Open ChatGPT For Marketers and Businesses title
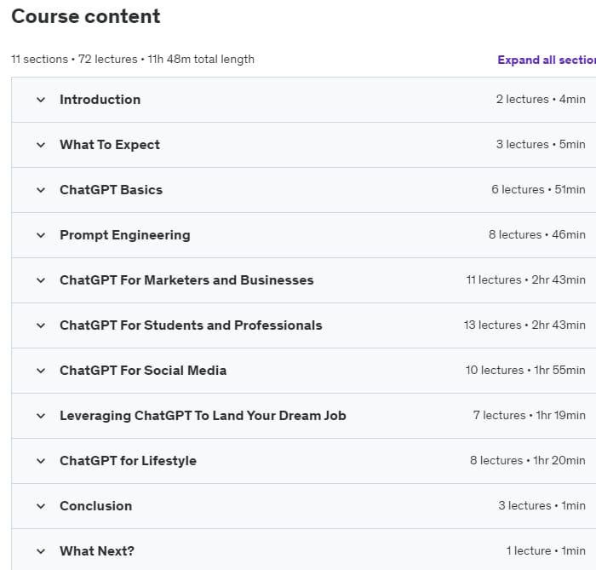This screenshot has width=596, height=570. coord(186,279)
